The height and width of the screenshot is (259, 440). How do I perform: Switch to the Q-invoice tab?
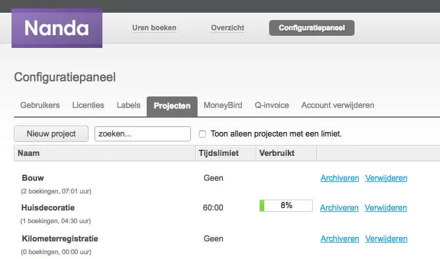click(x=272, y=105)
